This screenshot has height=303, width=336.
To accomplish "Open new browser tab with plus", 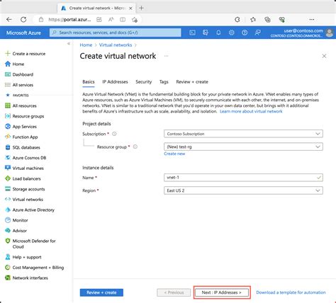I will pyautogui.click(x=141, y=8).
